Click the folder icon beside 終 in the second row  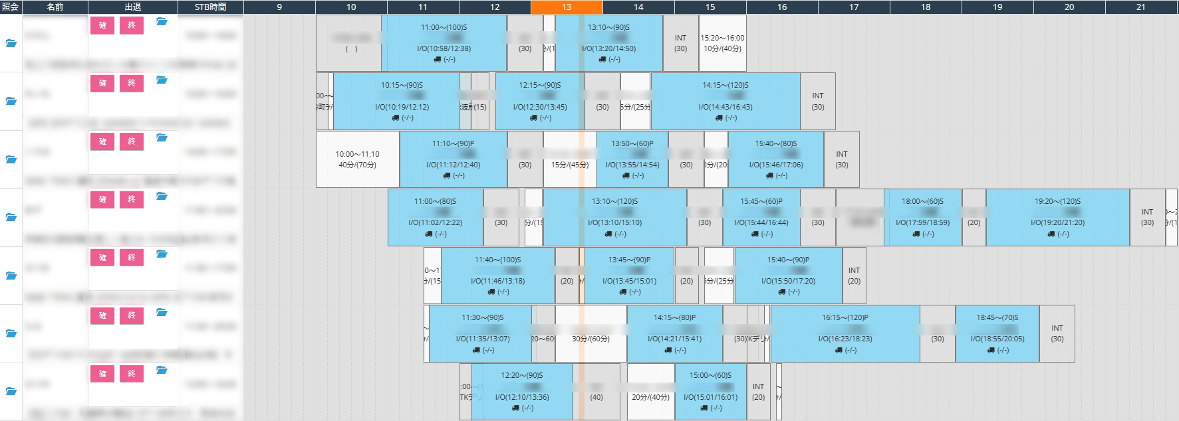[162, 80]
